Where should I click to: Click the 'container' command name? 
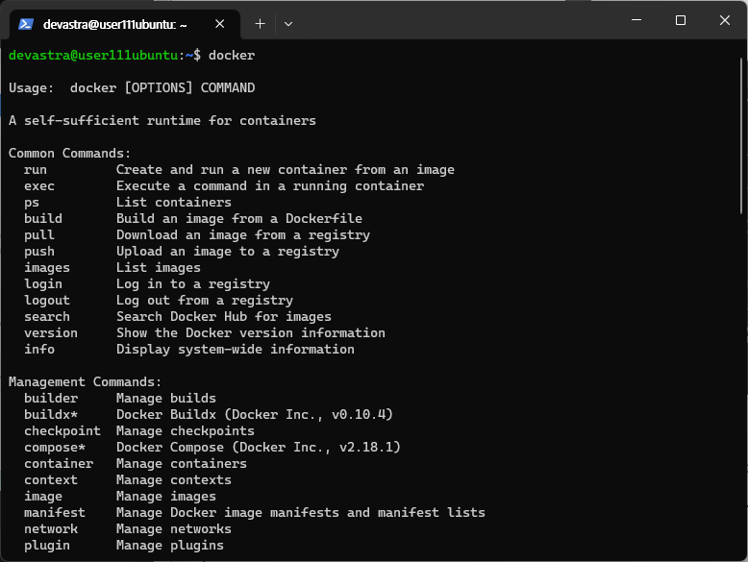[59, 463]
